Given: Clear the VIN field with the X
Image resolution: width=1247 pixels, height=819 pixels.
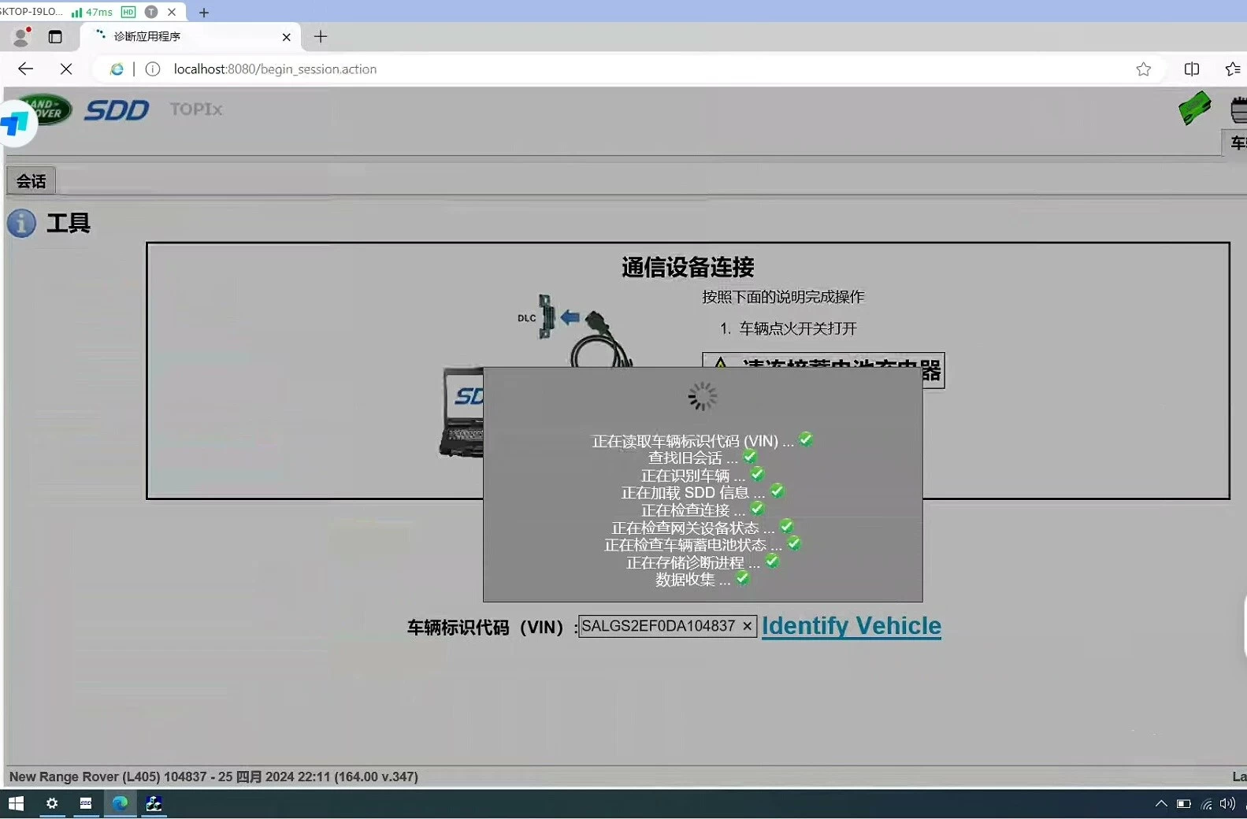Looking at the screenshot, I should pos(747,626).
